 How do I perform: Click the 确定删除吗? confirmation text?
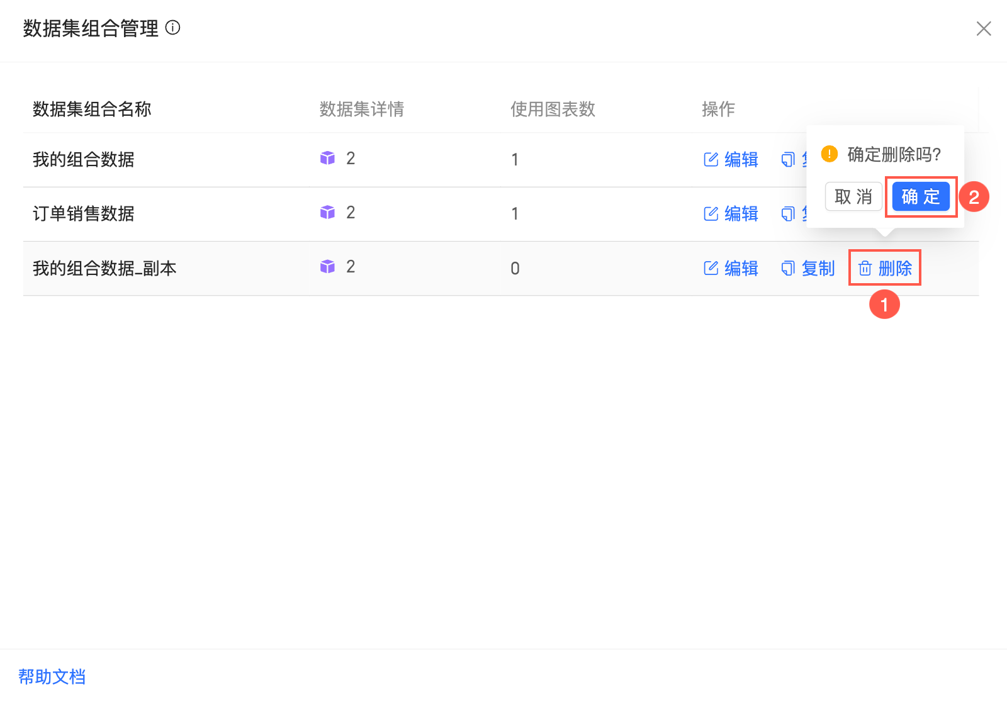coord(894,154)
